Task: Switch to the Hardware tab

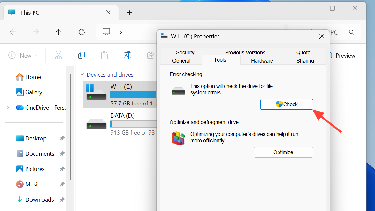Action: pyautogui.click(x=262, y=61)
